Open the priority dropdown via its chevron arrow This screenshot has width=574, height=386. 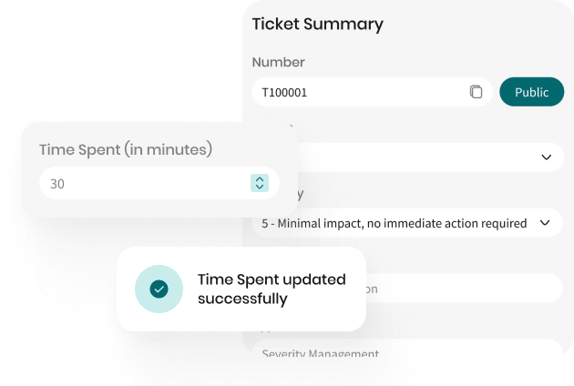tap(545, 222)
